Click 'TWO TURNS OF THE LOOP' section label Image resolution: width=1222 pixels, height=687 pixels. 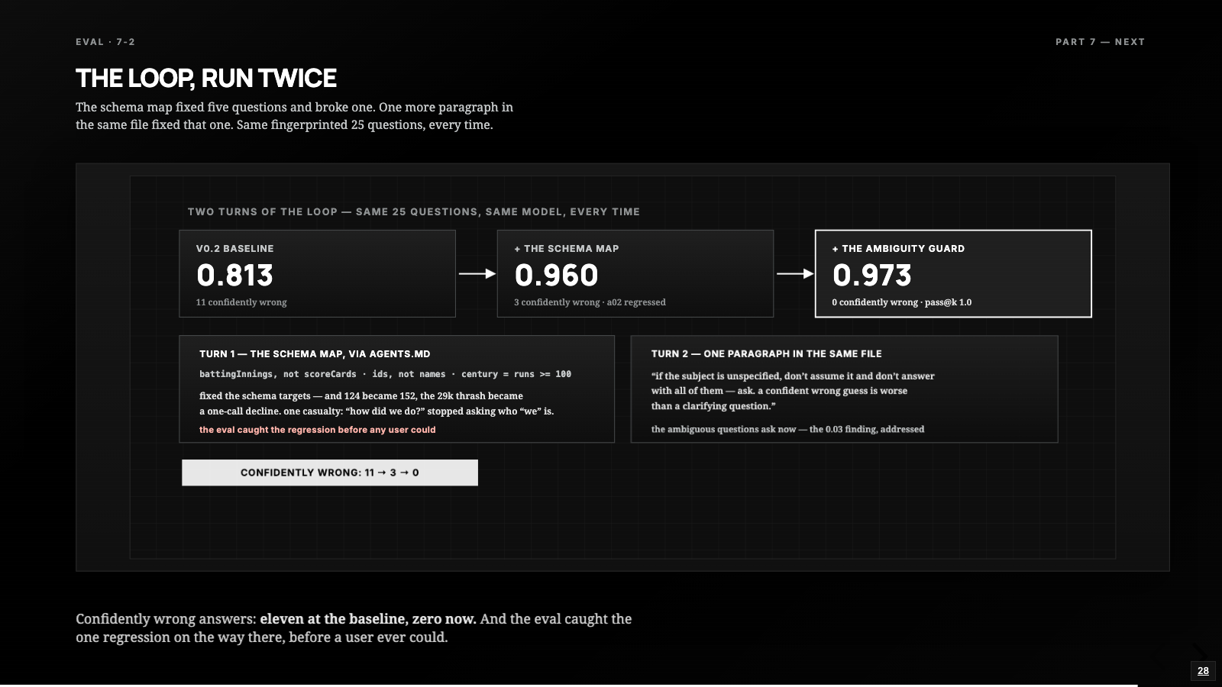(414, 211)
